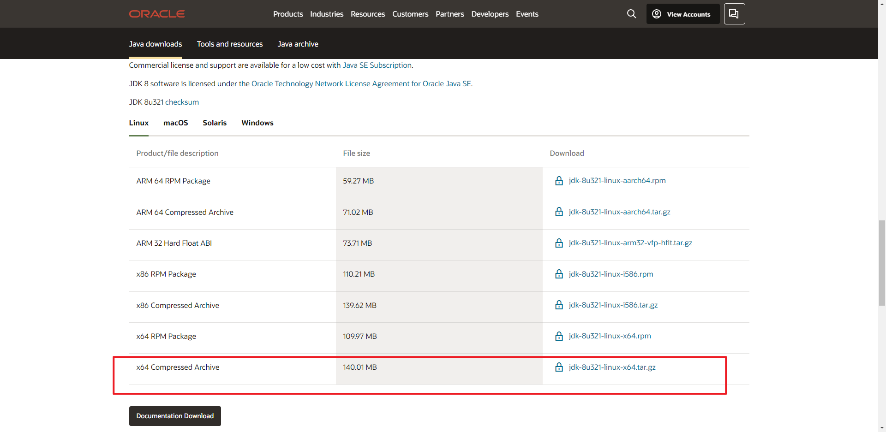The image size is (886, 432).
Task: Download jdk-8u321-linux-x64.rpm
Action: 610,336
